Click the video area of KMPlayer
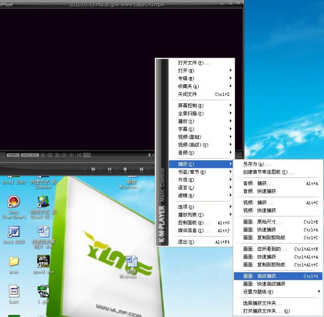This screenshot has height=317, width=324. point(121,79)
